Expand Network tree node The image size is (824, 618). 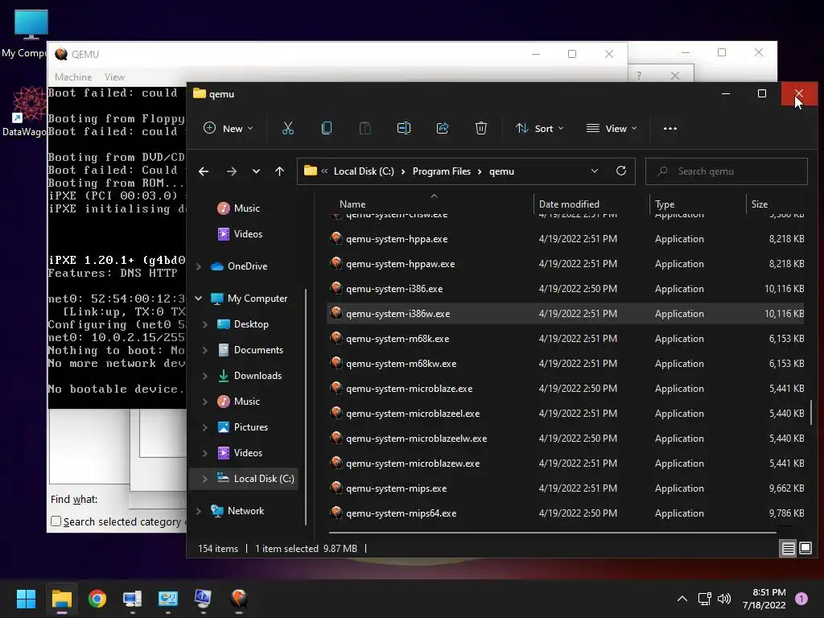tap(199, 511)
